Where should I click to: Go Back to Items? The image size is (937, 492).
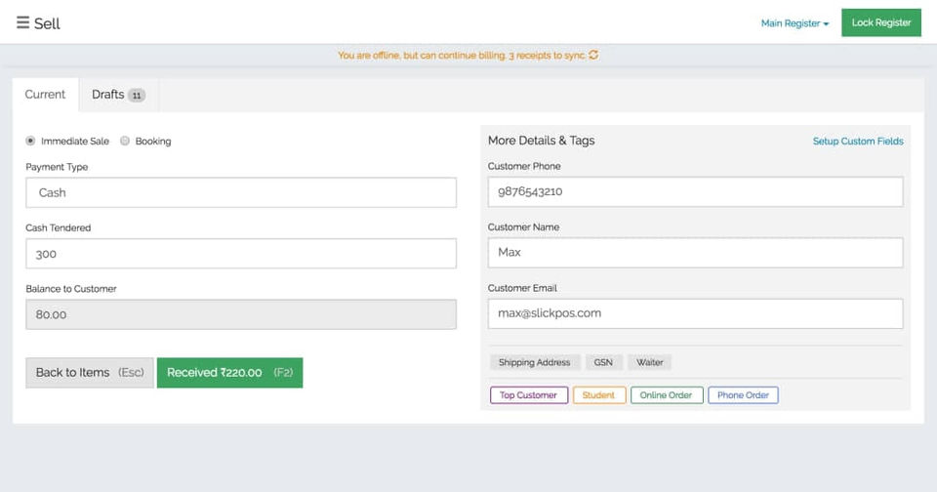(90, 372)
